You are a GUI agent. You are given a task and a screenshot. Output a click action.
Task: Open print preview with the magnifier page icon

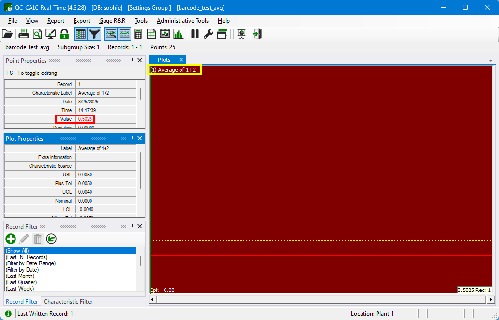tap(37, 34)
